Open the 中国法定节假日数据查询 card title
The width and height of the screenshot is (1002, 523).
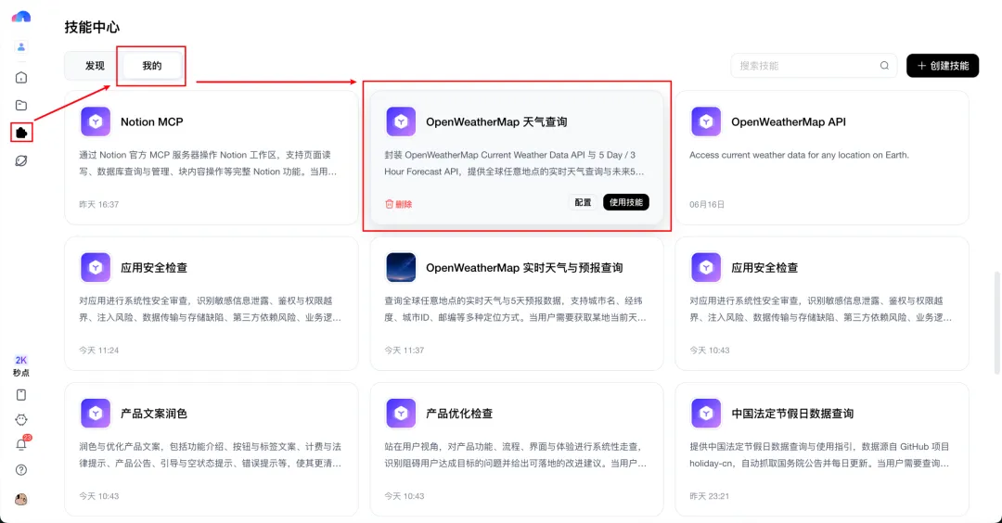click(792, 414)
